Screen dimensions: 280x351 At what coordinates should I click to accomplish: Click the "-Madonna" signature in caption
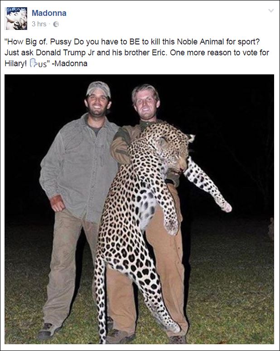point(70,63)
